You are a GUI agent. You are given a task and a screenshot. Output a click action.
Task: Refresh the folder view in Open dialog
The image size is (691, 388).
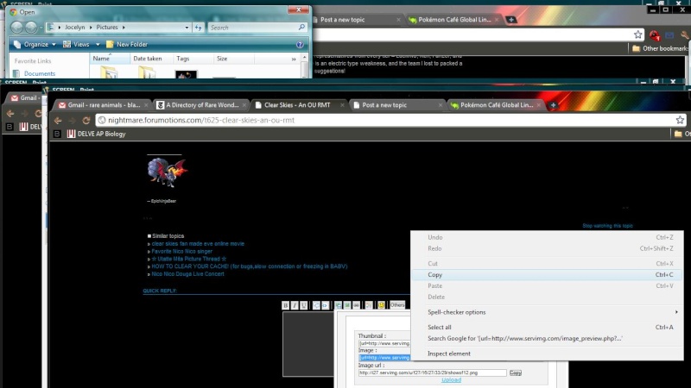pos(199,28)
